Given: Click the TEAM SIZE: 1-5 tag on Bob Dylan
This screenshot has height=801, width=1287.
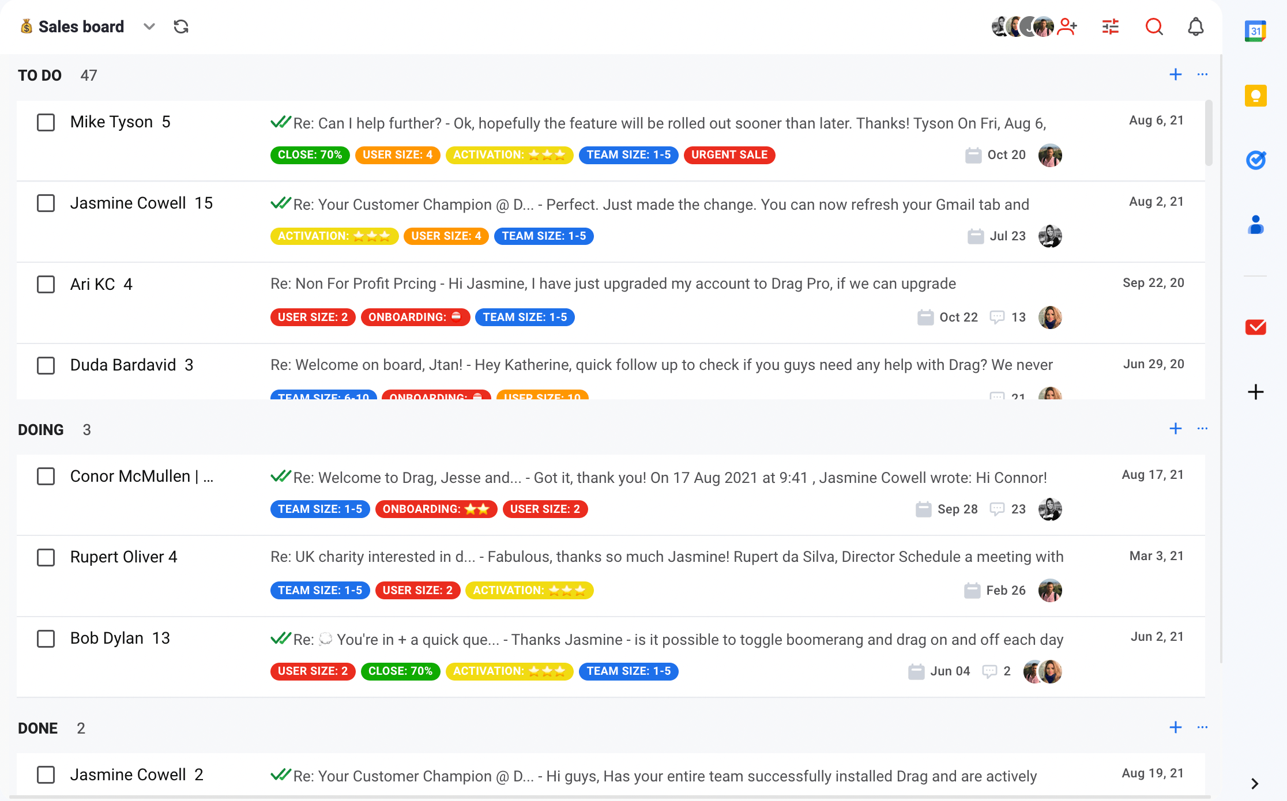Looking at the screenshot, I should (629, 671).
